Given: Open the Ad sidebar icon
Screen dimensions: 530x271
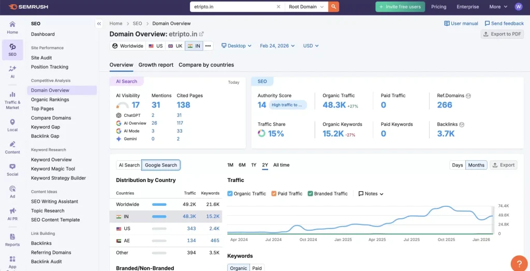Looking at the screenshot, I should click(12, 191).
